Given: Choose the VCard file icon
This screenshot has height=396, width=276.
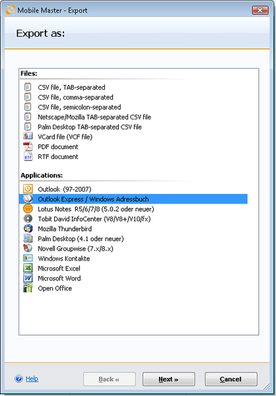Looking at the screenshot, I should pos(28,137).
